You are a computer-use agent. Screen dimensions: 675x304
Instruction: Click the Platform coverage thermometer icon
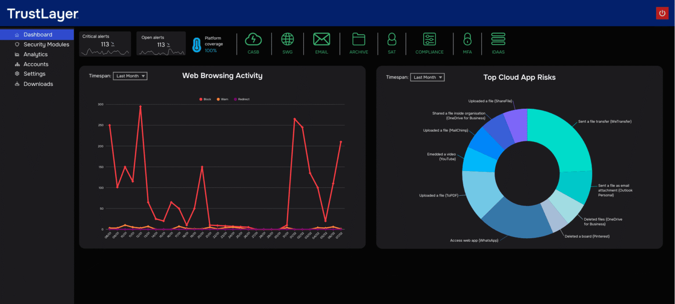click(197, 45)
